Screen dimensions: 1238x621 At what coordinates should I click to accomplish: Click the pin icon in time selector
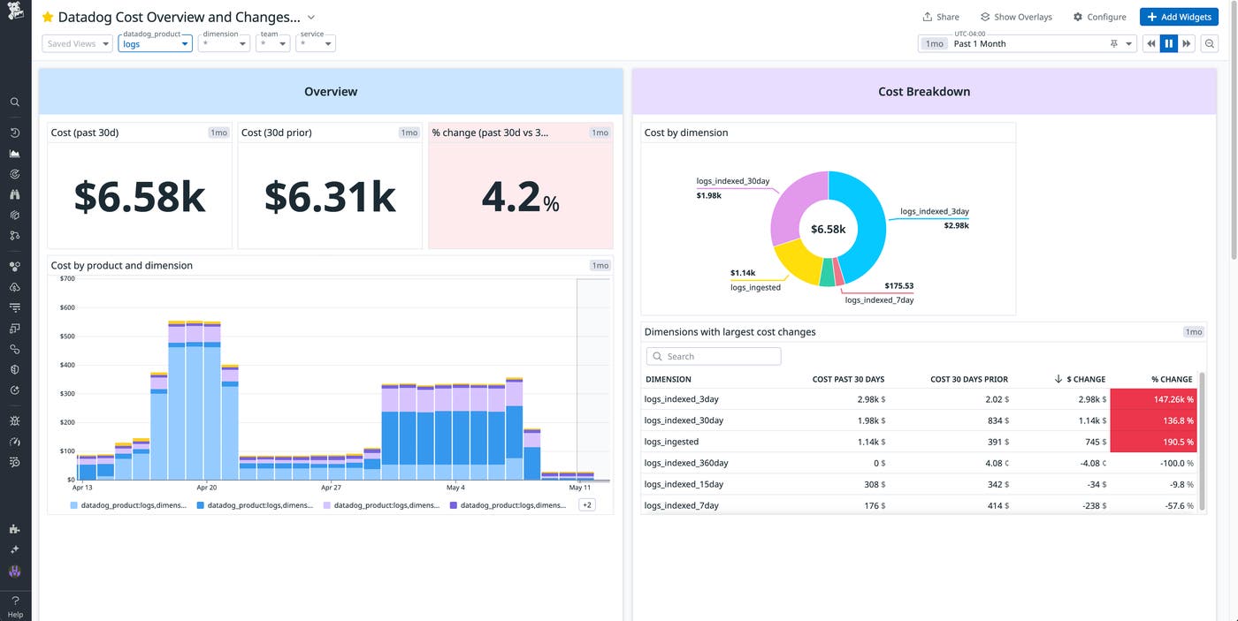coord(1114,43)
